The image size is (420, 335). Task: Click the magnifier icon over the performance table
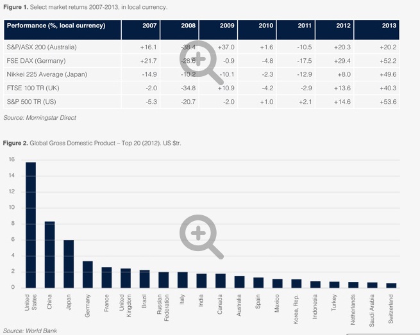click(x=200, y=59)
